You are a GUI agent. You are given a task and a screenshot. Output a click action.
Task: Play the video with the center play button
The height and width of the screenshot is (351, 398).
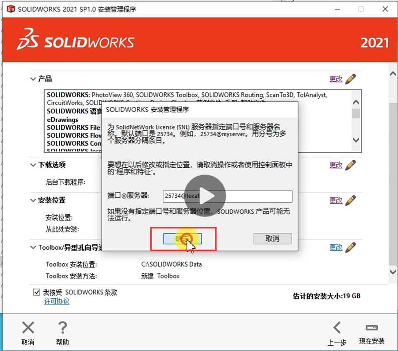(x=205, y=196)
